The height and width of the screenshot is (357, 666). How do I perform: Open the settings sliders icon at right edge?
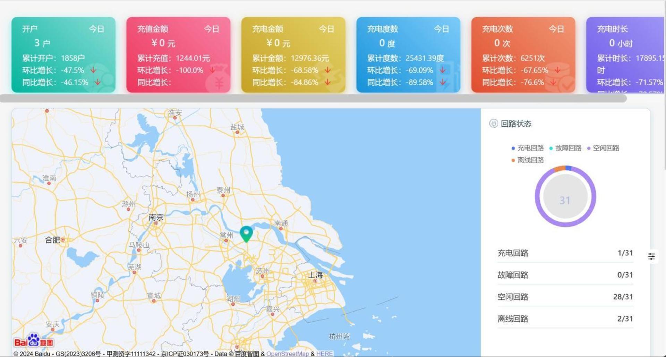point(651,256)
